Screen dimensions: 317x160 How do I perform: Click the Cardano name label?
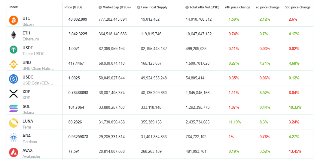30,142
